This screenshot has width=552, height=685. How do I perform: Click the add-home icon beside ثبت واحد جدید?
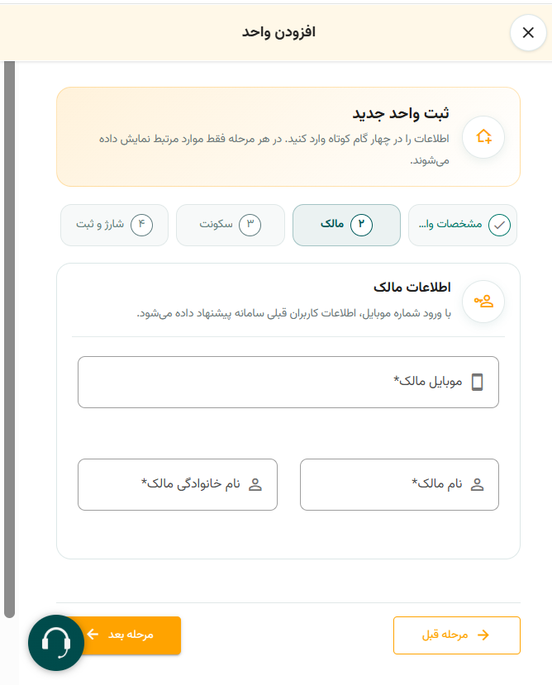(483, 137)
